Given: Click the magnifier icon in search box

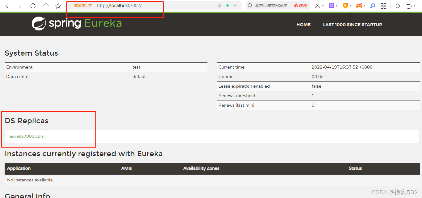Looking at the screenshot, I should point(250,6).
